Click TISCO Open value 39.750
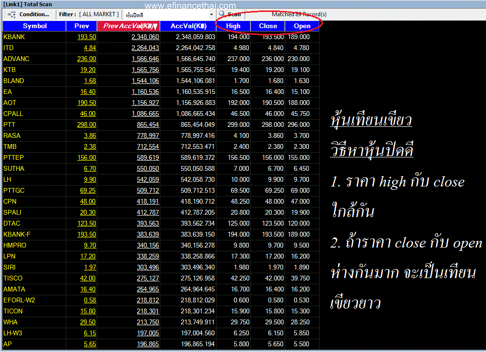The height and width of the screenshot is (352, 486). pyautogui.click(x=300, y=278)
